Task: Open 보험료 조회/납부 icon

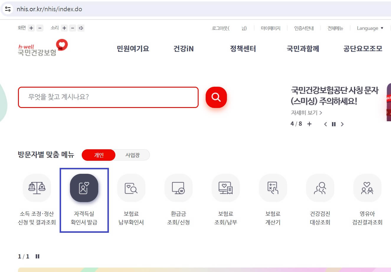Action: pyautogui.click(x=226, y=188)
